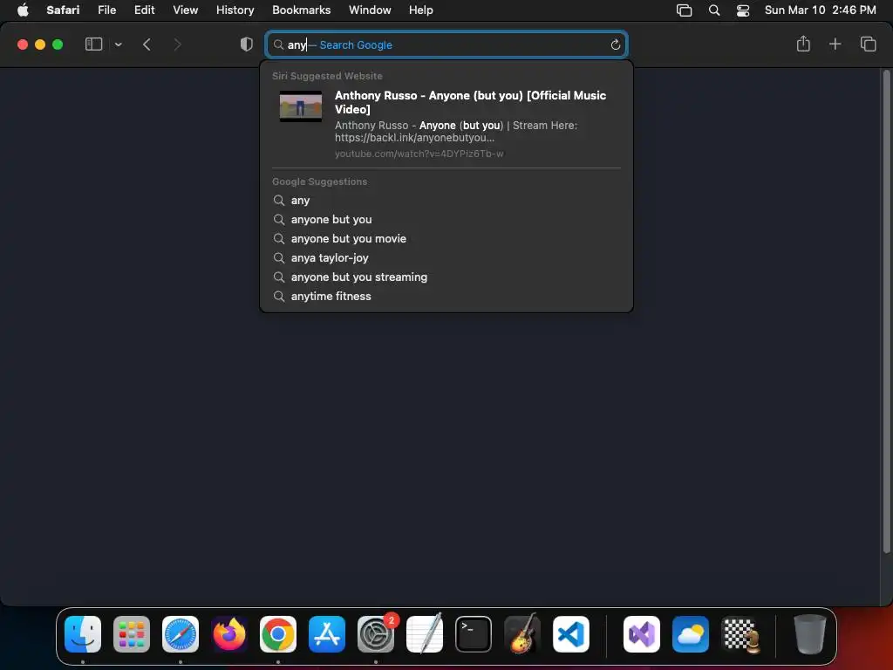Image resolution: width=893 pixels, height=670 pixels.
Task: Go forward with the forward arrow
Action: (177, 44)
